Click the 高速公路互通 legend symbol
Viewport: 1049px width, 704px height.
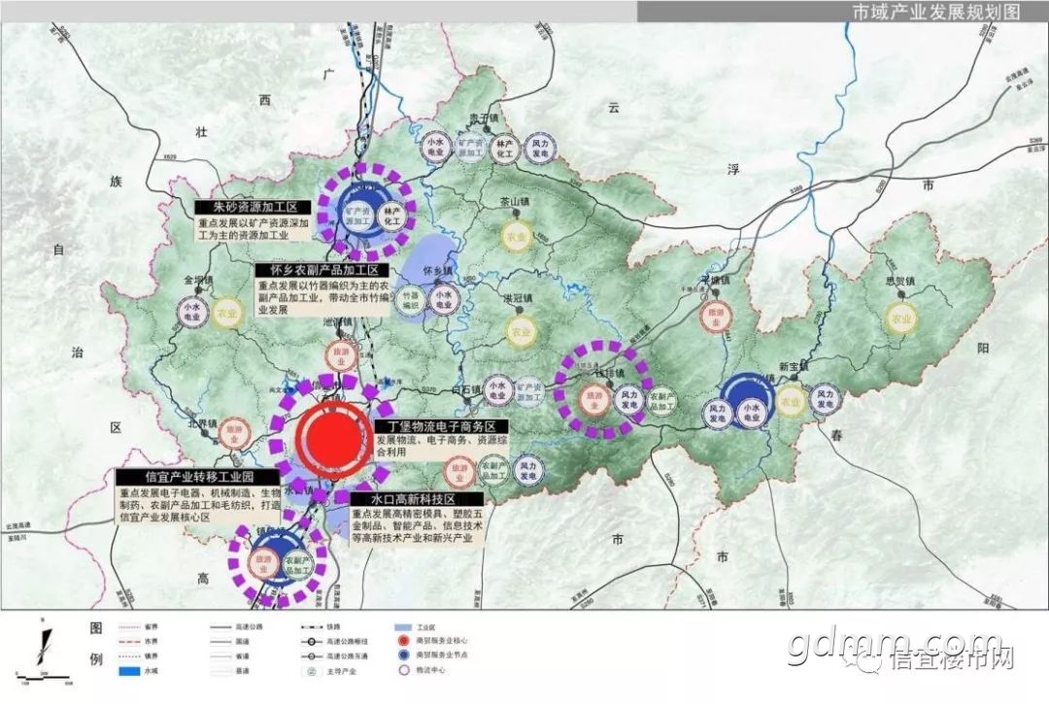point(312,656)
